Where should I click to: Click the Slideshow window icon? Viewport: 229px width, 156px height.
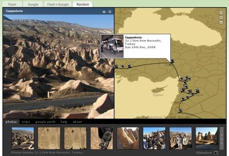pos(216,153)
